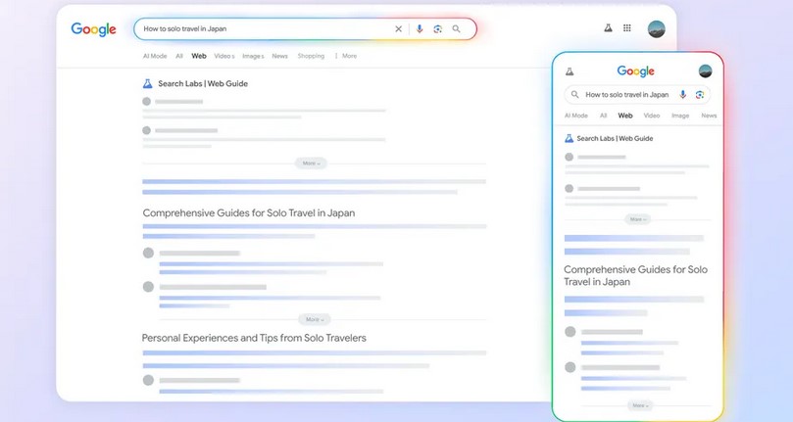
Task: Click the desktop search field text
Action: [185, 28]
